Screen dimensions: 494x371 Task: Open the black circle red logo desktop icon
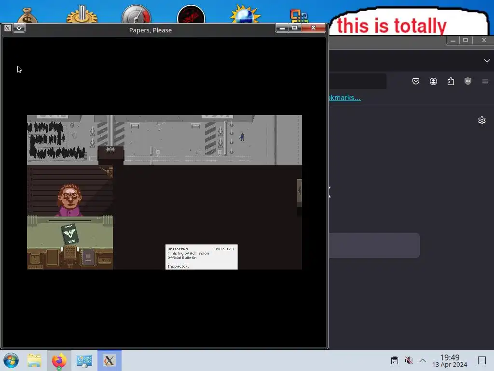click(x=191, y=14)
